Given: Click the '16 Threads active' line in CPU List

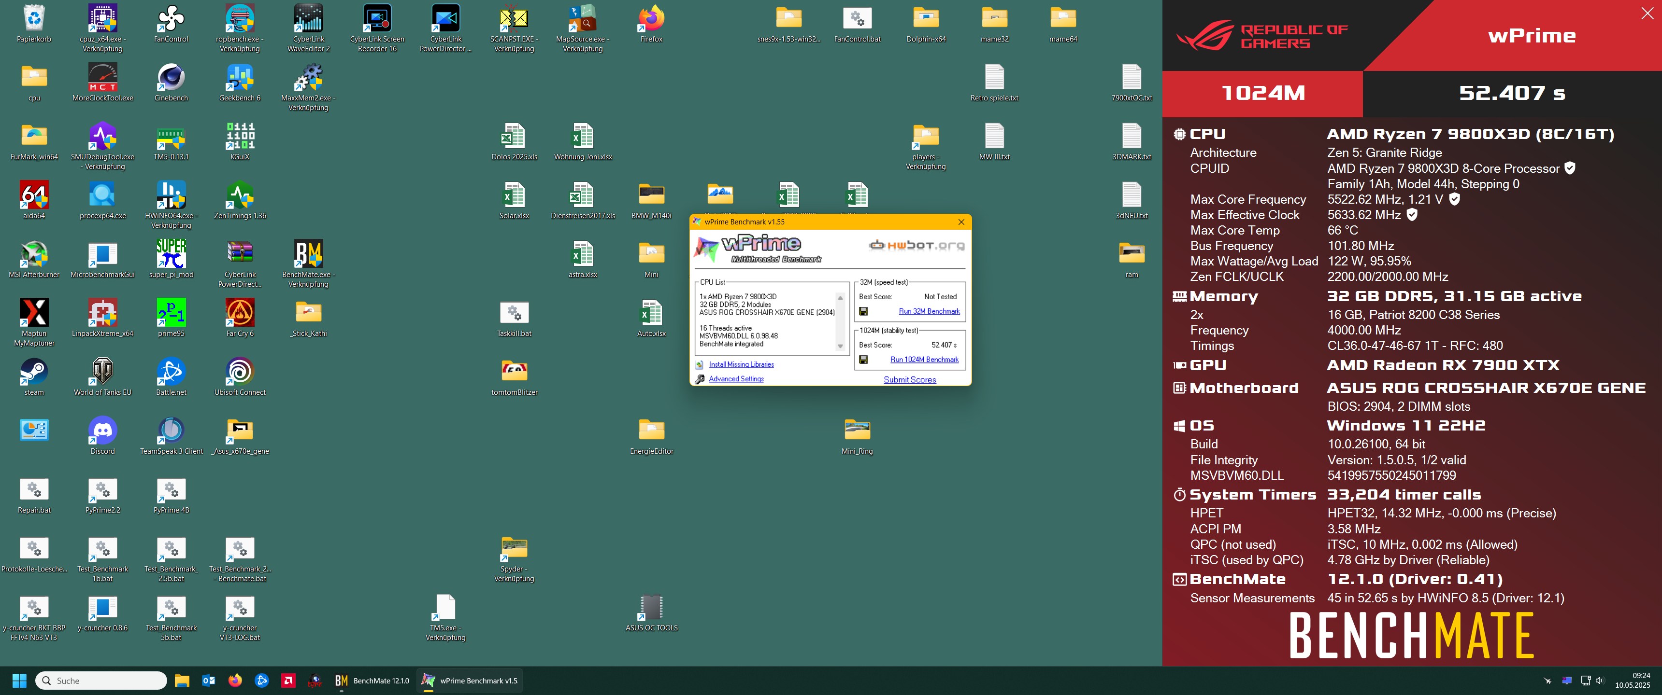Looking at the screenshot, I should pyautogui.click(x=725, y=328).
